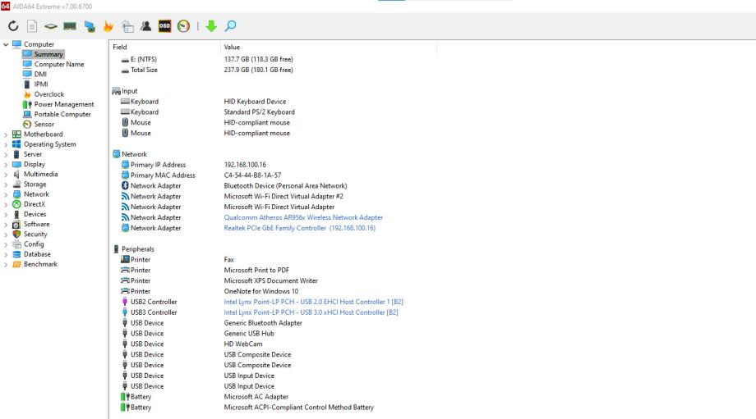Expand the Storage tree node

tap(6, 184)
